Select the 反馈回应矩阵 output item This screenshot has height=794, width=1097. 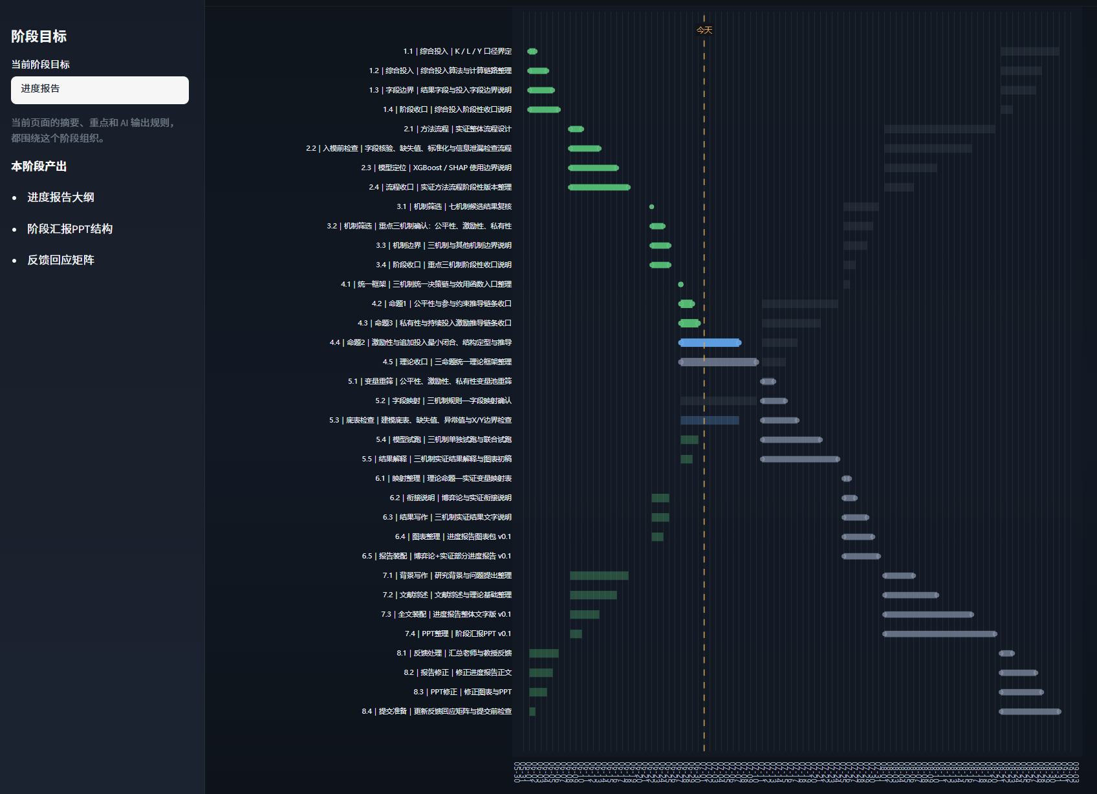click(61, 260)
